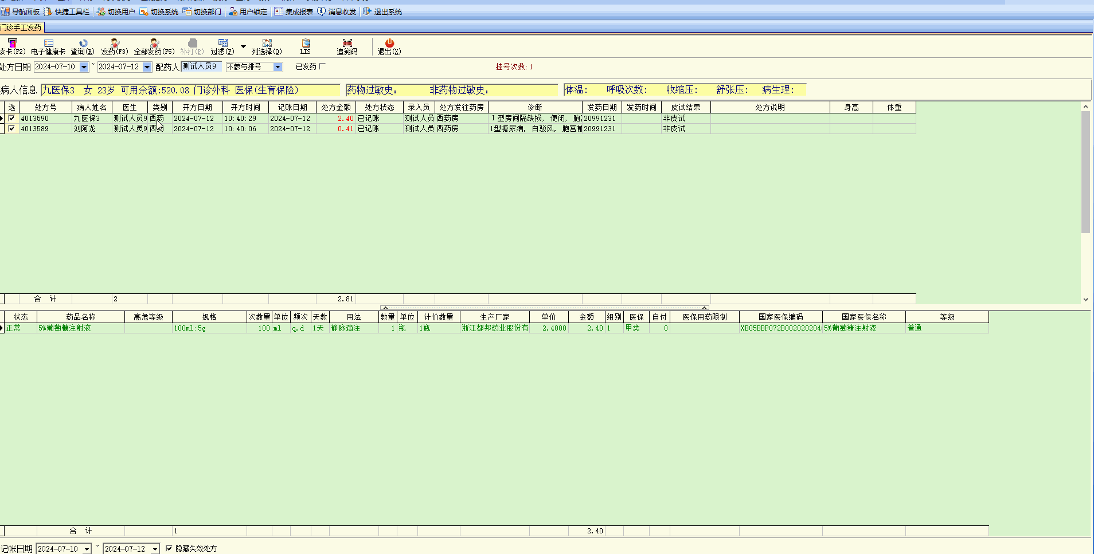Open the 处方日期 end date dropdown
Image resolution: width=1094 pixels, height=554 pixels.
[147, 67]
